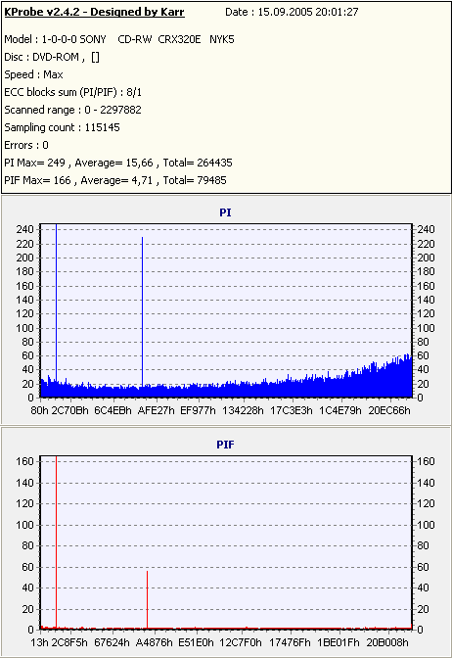Click the 160 value on PIF left axis
The height and width of the screenshot is (658, 452).
point(24,461)
